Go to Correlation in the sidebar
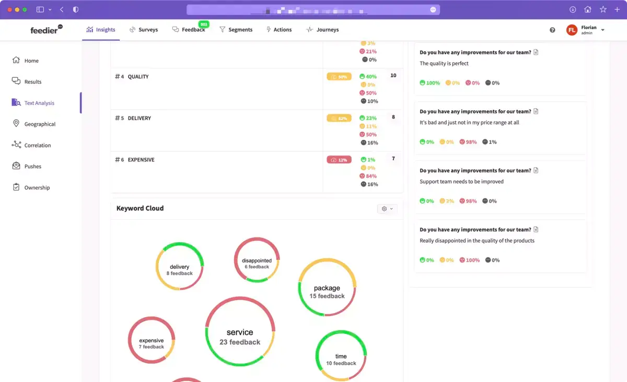 click(x=38, y=145)
